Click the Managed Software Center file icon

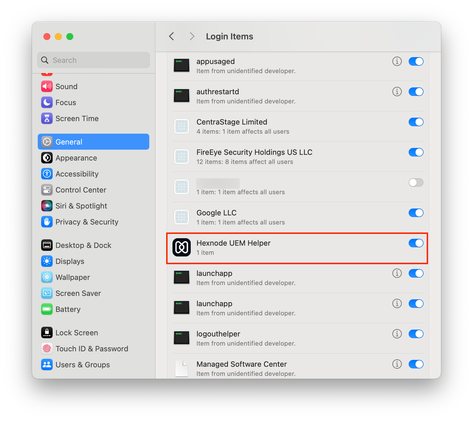coord(182,368)
